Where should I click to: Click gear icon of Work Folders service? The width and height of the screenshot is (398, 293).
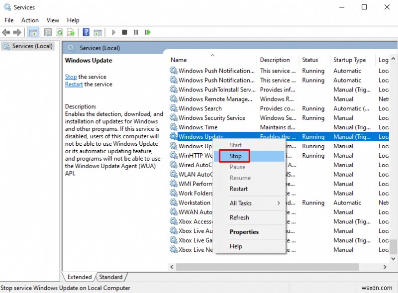pyautogui.click(x=173, y=193)
